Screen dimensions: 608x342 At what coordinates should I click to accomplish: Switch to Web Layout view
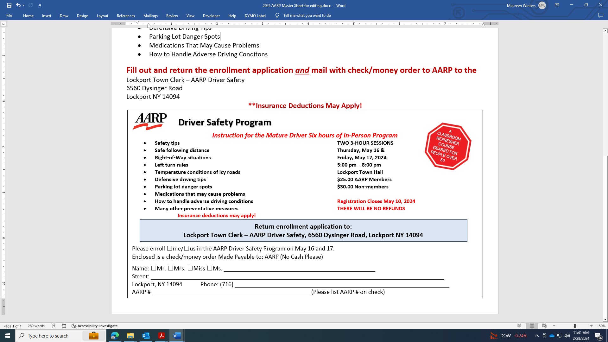point(544,326)
